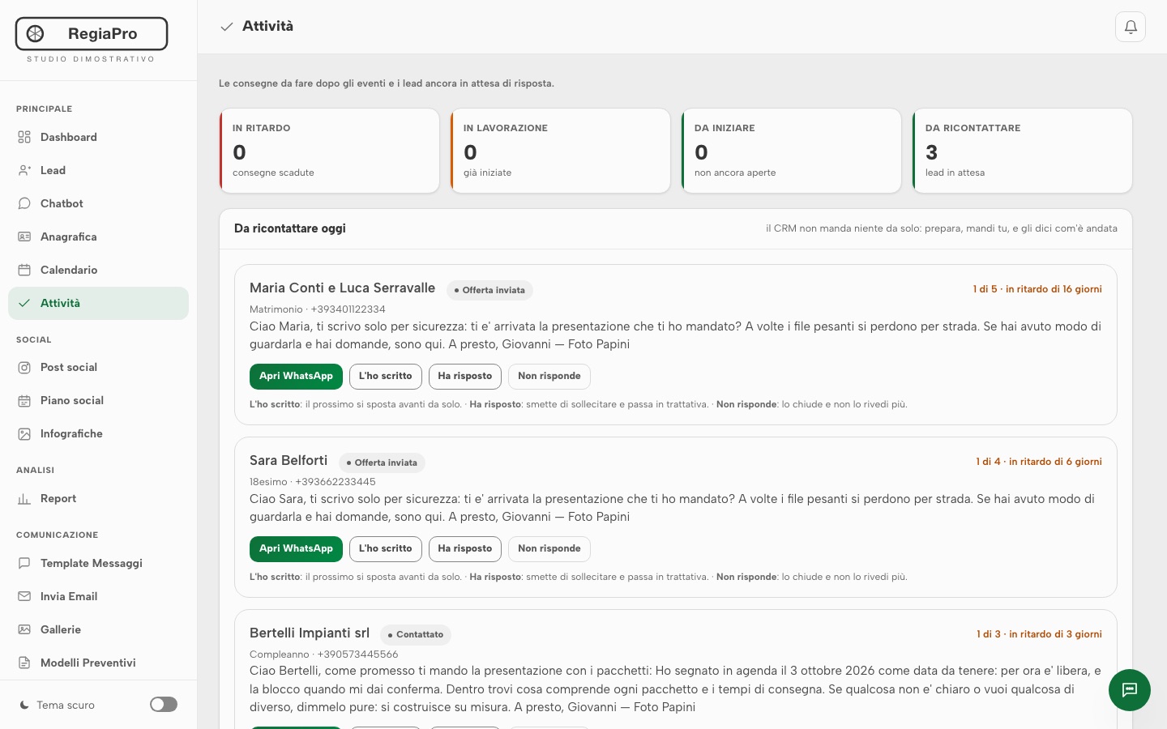Click the Modelli Preventivi document icon

[24, 663]
